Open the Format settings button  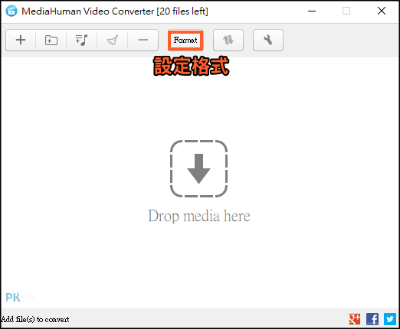click(x=185, y=41)
